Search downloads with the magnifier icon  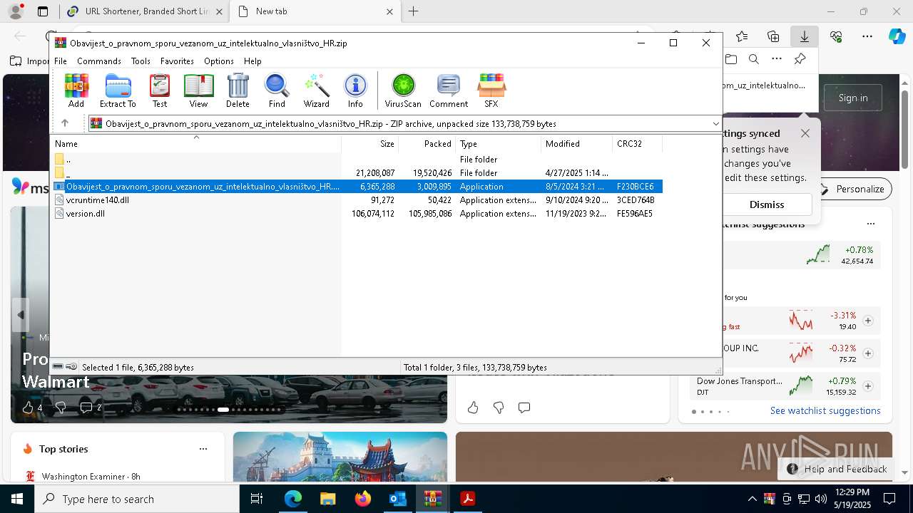(x=753, y=59)
